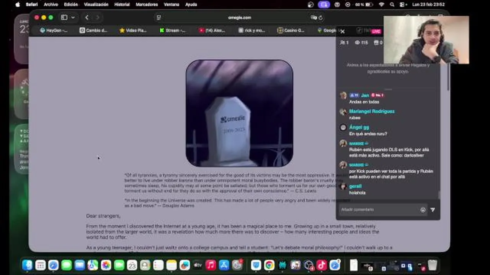Click the Wi-Fi icon in menu bar
The image size is (490, 275).
click(381, 5)
